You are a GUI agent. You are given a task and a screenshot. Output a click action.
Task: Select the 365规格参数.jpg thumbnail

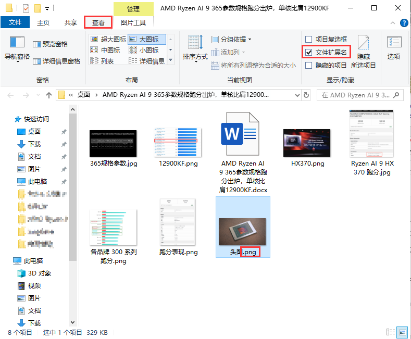coord(113,143)
